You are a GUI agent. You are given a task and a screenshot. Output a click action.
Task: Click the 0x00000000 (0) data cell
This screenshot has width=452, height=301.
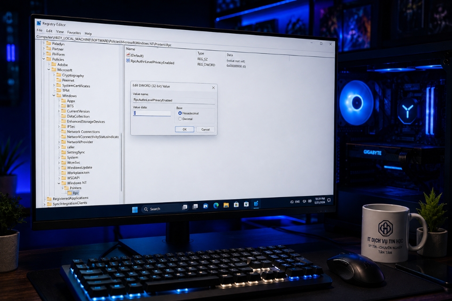click(x=236, y=66)
